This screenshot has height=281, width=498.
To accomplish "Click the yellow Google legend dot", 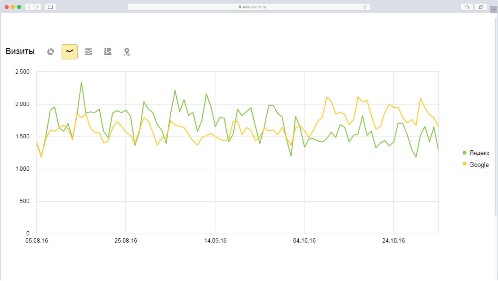I will (x=464, y=164).
